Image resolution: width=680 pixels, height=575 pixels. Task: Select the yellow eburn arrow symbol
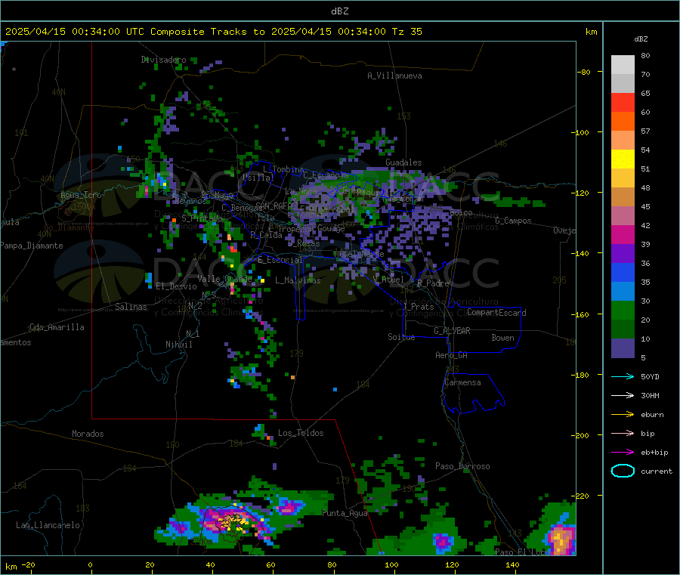623,414
